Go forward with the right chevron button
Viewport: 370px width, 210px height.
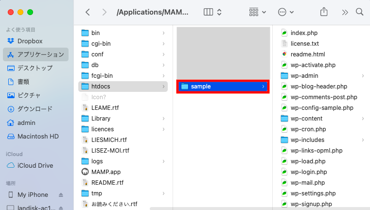click(105, 12)
